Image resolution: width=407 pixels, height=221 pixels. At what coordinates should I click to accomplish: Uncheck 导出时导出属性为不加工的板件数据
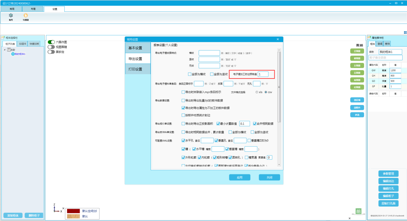click(x=183, y=108)
